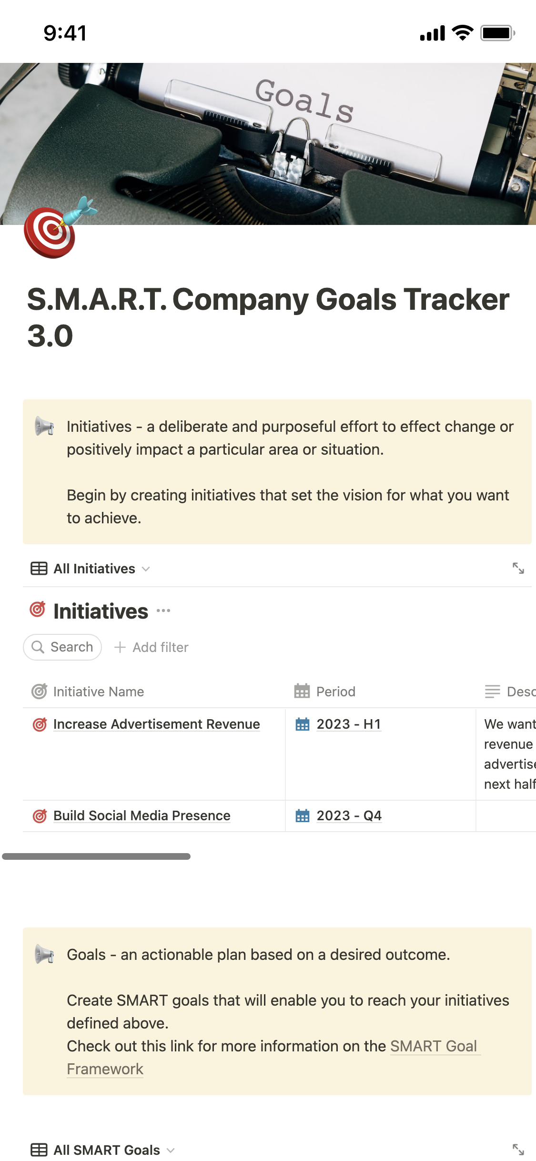The image size is (536, 1161).
Task: Open the SMART Goal Framework link
Action: coord(433,1046)
